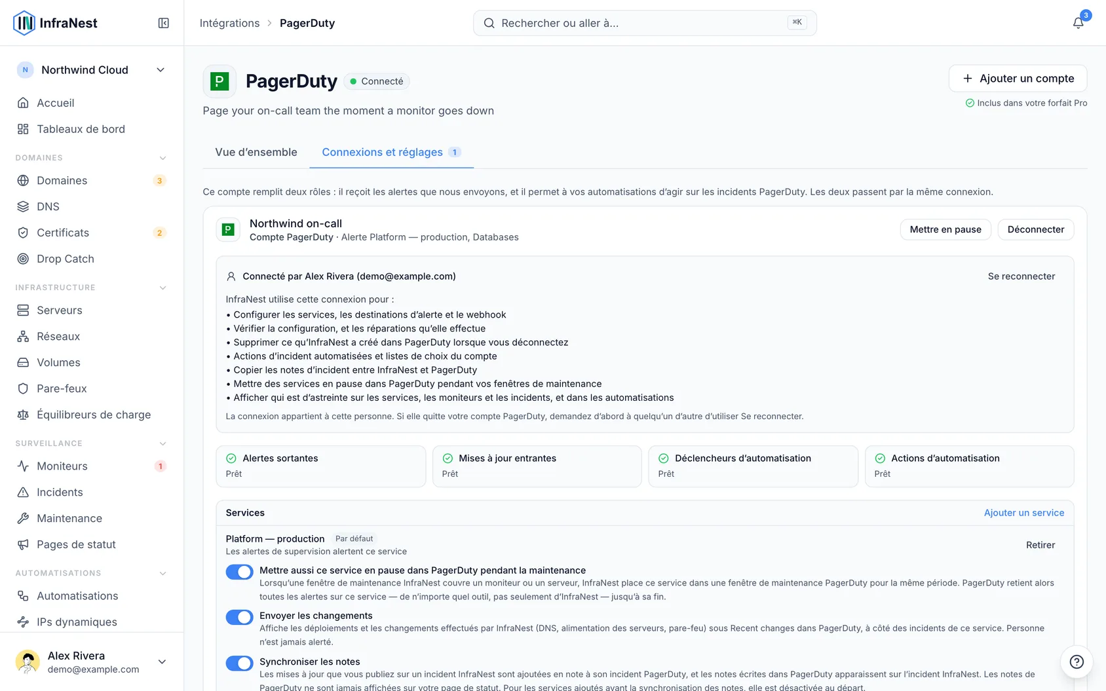Open Serveurs via its server icon
1106x691 pixels.
pyautogui.click(x=23, y=310)
